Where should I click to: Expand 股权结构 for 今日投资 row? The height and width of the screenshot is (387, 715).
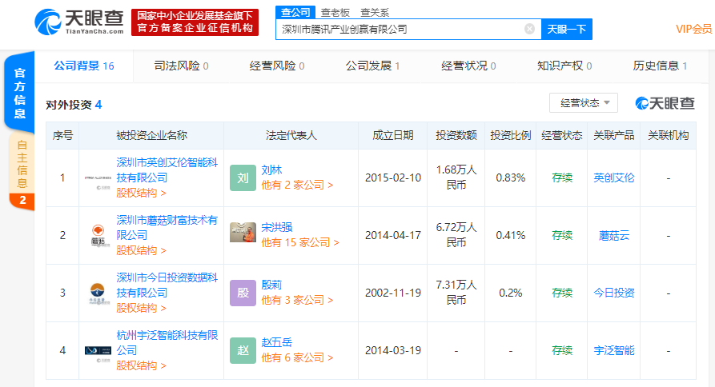pyautogui.click(x=141, y=308)
